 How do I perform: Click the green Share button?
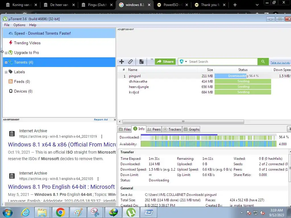tap(165, 62)
